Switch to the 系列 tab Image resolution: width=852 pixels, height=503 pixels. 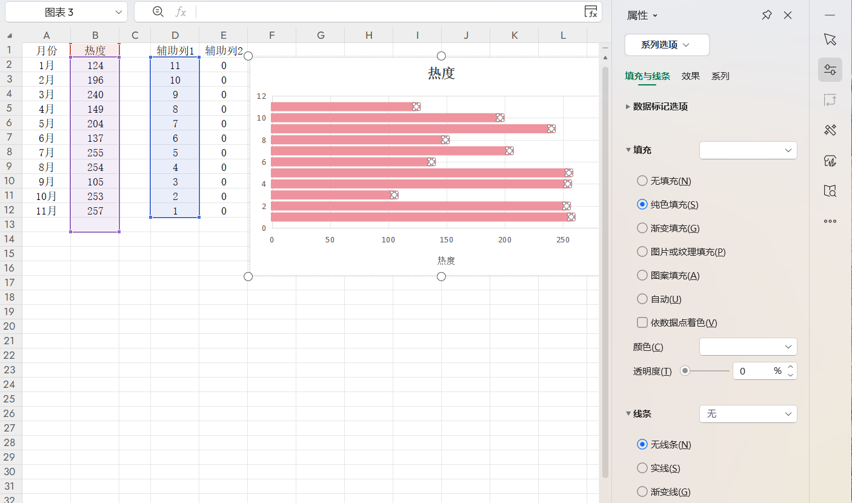click(x=720, y=76)
